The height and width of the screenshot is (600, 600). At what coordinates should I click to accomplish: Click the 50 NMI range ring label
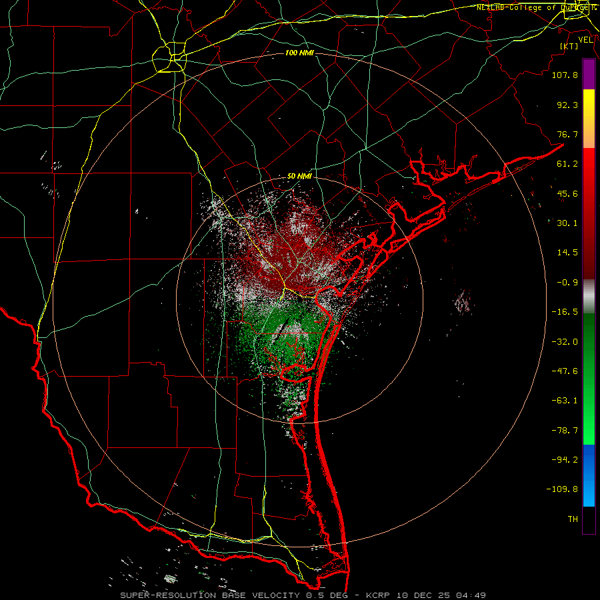[x=299, y=177]
